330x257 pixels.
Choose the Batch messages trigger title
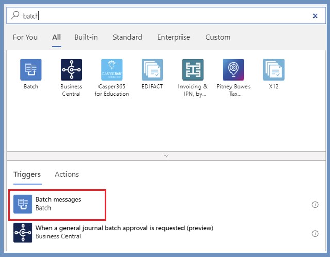click(58, 199)
